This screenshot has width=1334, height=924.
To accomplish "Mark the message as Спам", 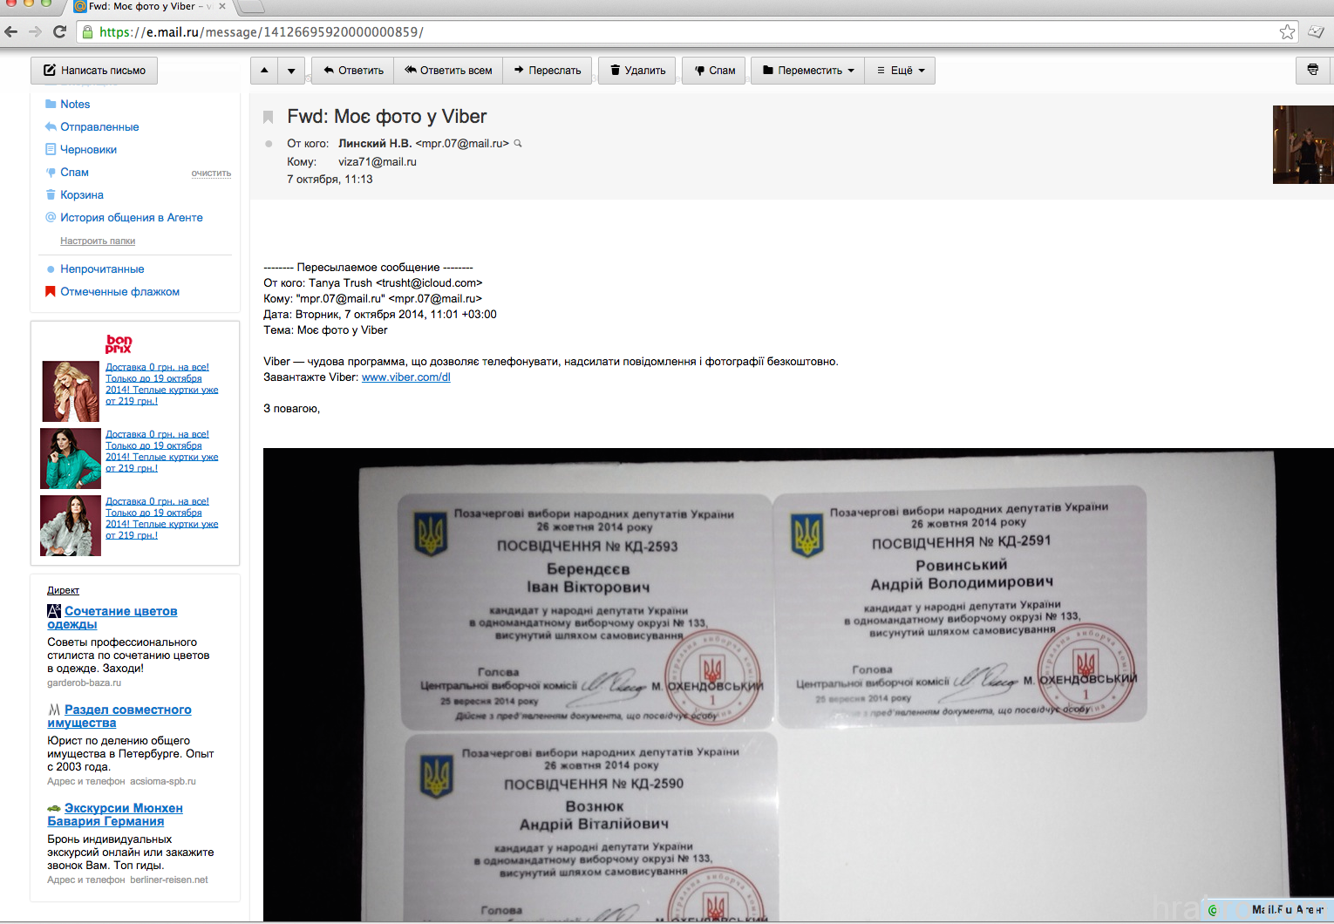I will pyautogui.click(x=714, y=71).
